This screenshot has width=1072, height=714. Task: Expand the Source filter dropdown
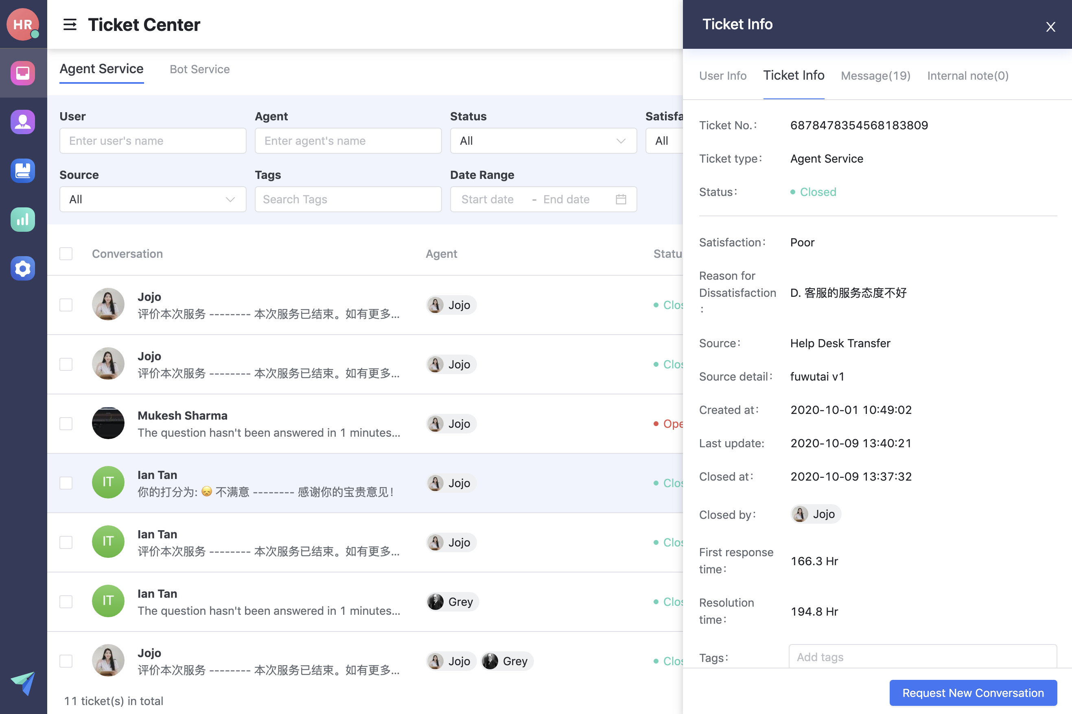pos(153,199)
